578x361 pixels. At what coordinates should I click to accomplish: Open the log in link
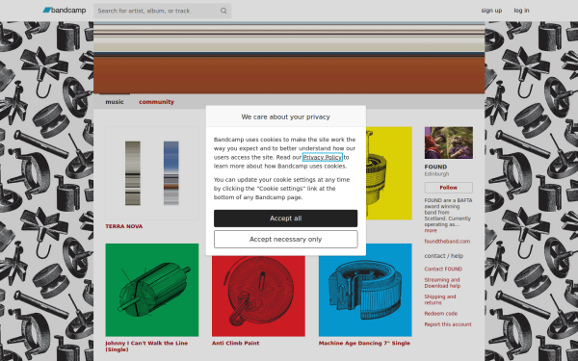pos(521,11)
